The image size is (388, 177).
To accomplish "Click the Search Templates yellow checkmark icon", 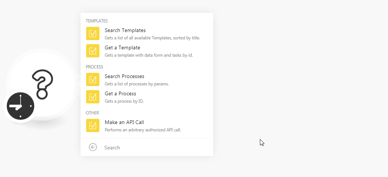I will (93, 33).
